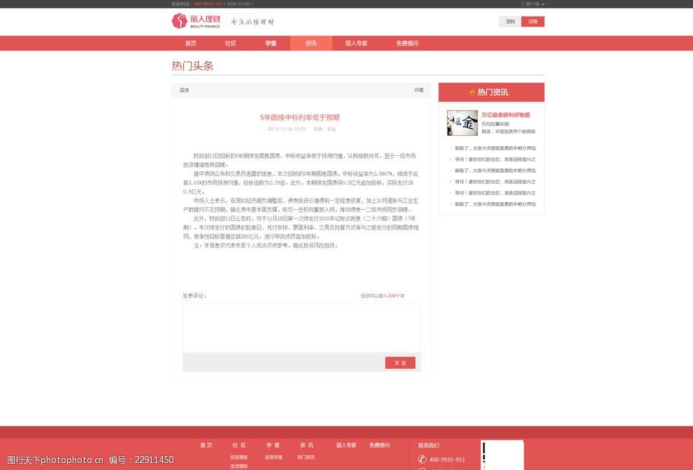This screenshot has width=693, height=470.
Task: Open the 基金 news thumbnail image
Action: pos(462,123)
